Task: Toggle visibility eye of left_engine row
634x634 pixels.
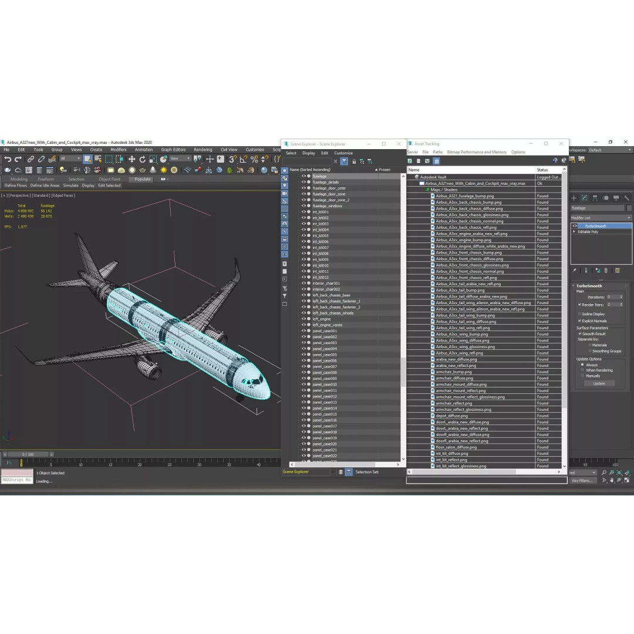Action: [x=303, y=319]
